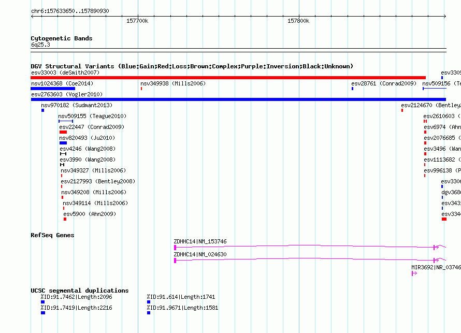Click the magenta arrow glyph under MIR3692
Image resolution: width=461 pixels, height=333 pixels.
tap(414, 273)
